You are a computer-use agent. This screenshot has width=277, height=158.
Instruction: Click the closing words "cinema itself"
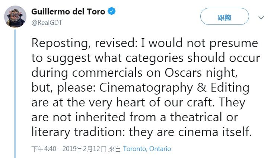(214, 132)
